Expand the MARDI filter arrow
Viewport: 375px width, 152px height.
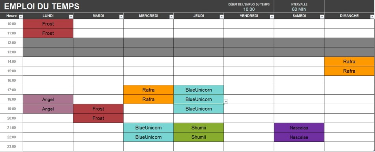(x=121, y=17)
